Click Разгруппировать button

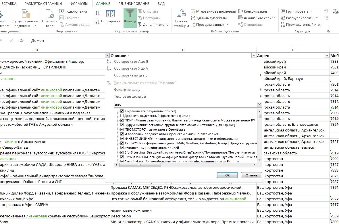click(297, 18)
